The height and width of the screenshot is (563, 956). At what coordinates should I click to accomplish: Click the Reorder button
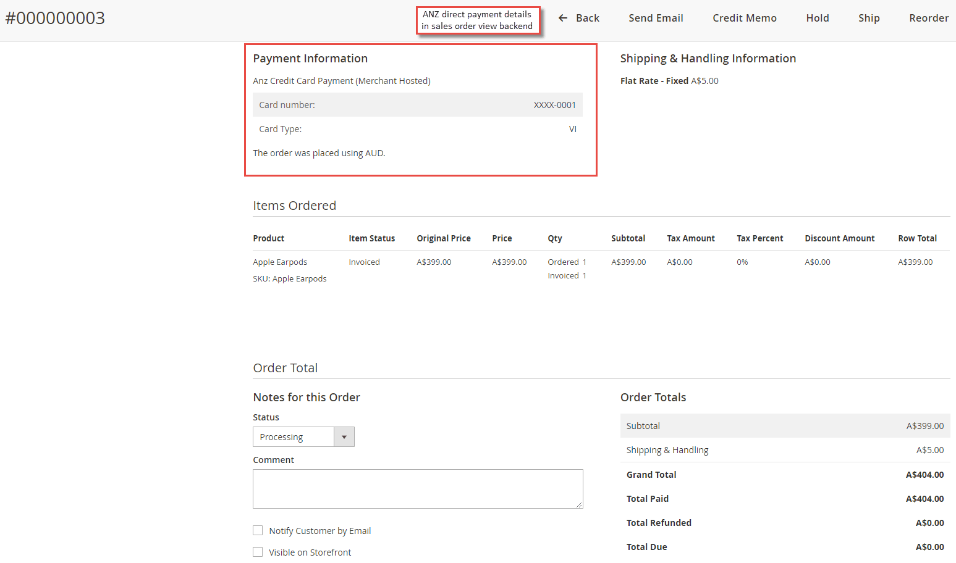[928, 18]
